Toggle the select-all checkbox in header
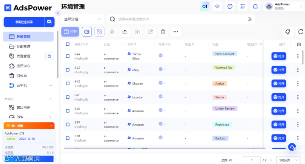The image size is (305, 164). click(x=68, y=44)
